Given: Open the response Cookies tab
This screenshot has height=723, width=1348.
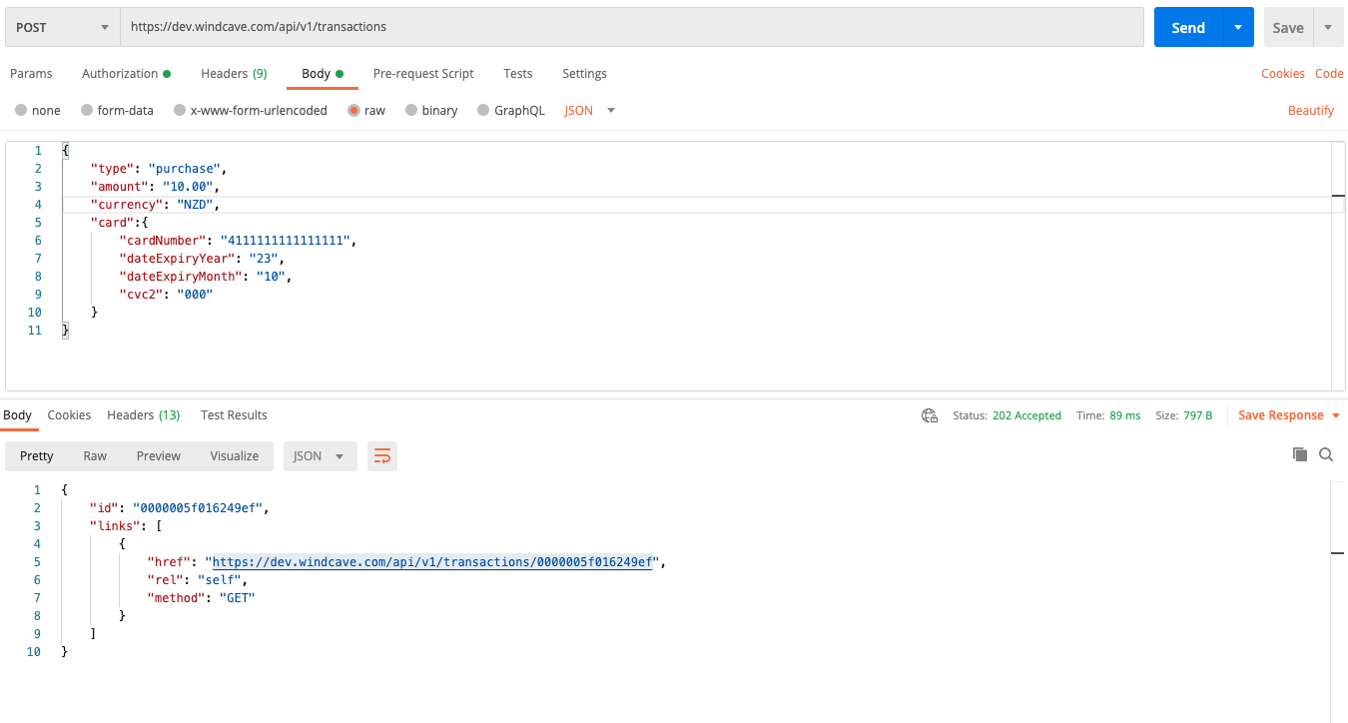Looking at the screenshot, I should tap(69, 415).
